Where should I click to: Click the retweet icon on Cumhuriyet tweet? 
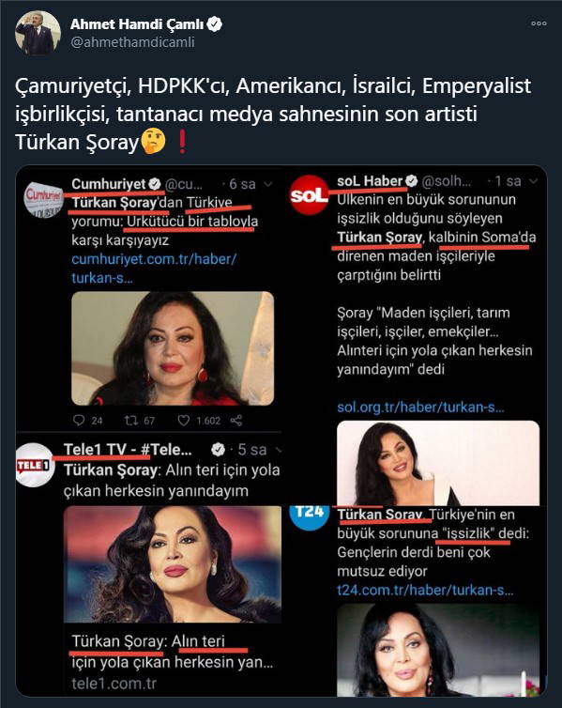130,421
